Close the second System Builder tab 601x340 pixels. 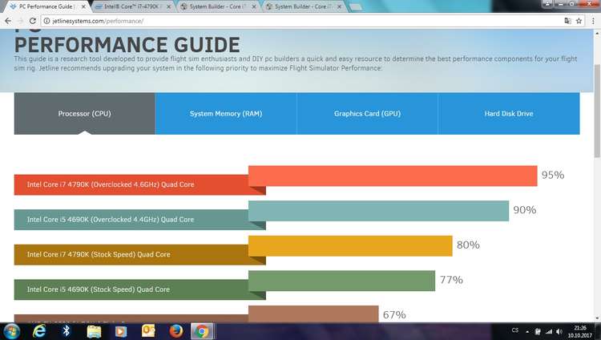[339, 6]
